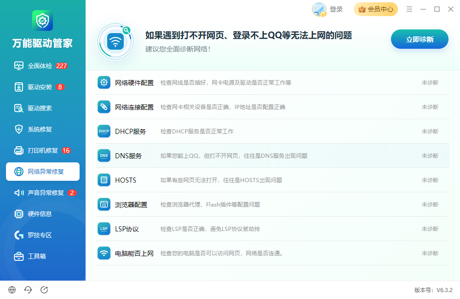Click 立即诊断 to start diagnosis
This screenshot has height=299, width=460.
pyautogui.click(x=420, y=39)
